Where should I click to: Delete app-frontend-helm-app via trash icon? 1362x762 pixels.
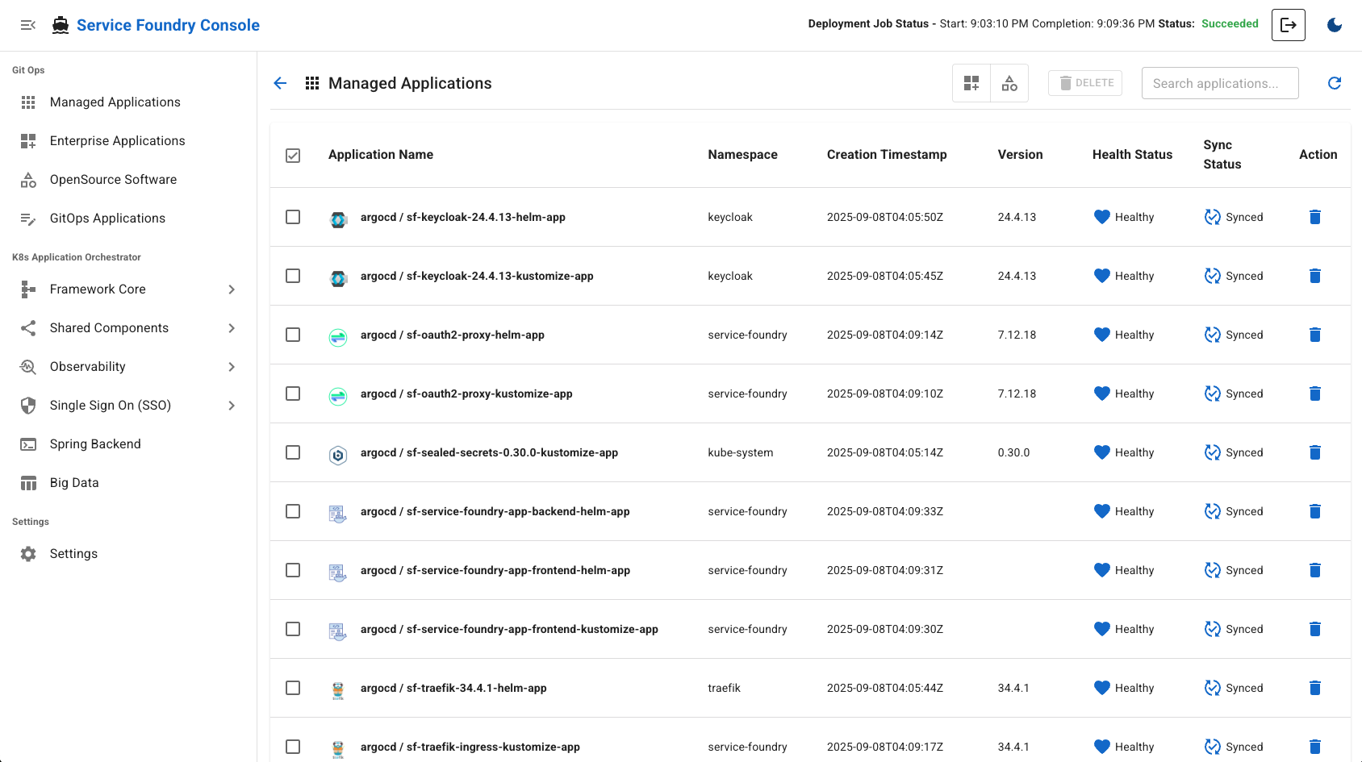1315,570
